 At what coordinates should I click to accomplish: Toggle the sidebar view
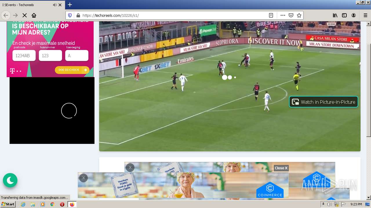(x=344, y=15)
